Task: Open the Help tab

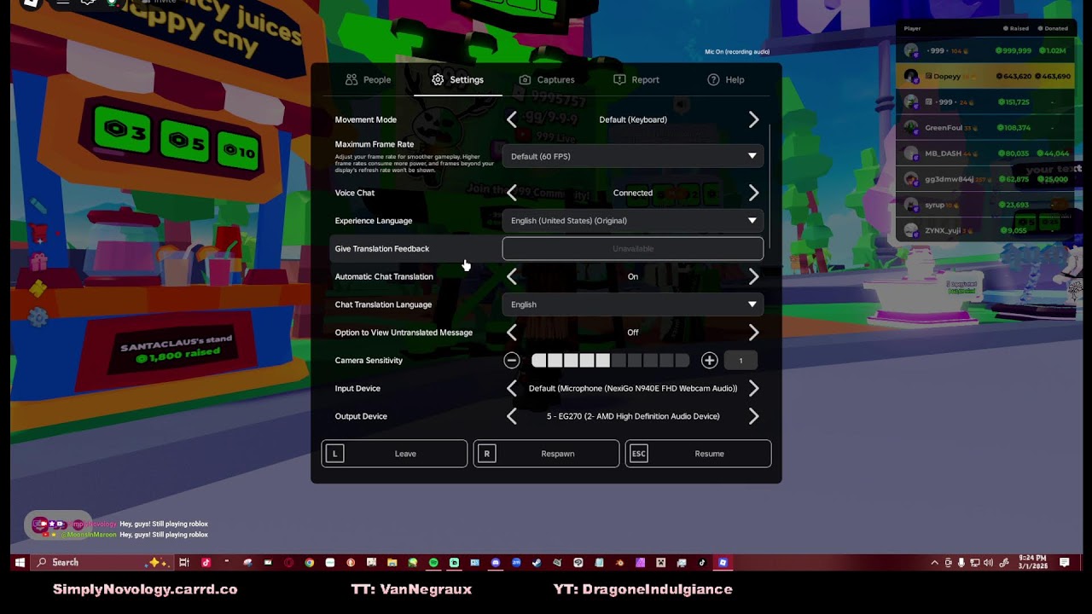Action: [x=726, y=79]
